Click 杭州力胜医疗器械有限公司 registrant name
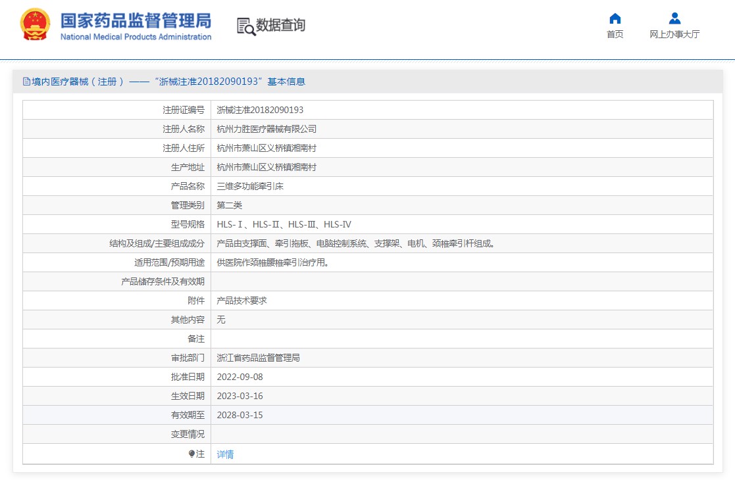The height and width of the screenshot is (480, 735). click(x=266, y=130)
